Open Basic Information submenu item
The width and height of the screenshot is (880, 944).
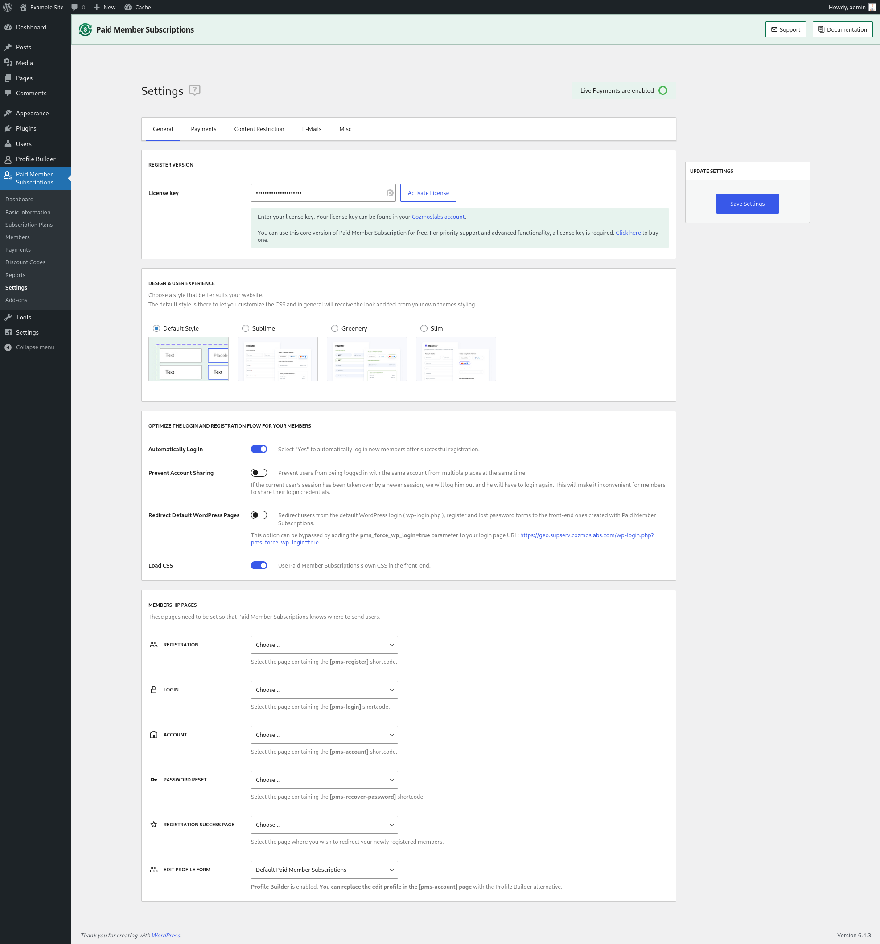[x=28, y=212]
